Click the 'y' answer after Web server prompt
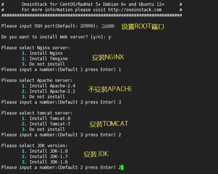The image size is (218, 174). coord(110,37)
